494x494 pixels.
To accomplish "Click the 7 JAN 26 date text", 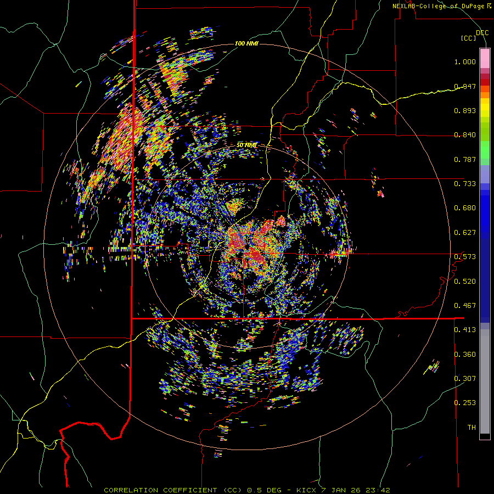I will click(x=341, y=490).
